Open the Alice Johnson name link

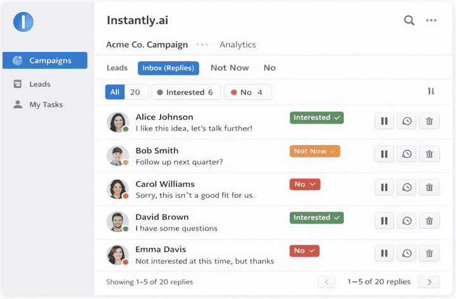click(x=164, y=117)
